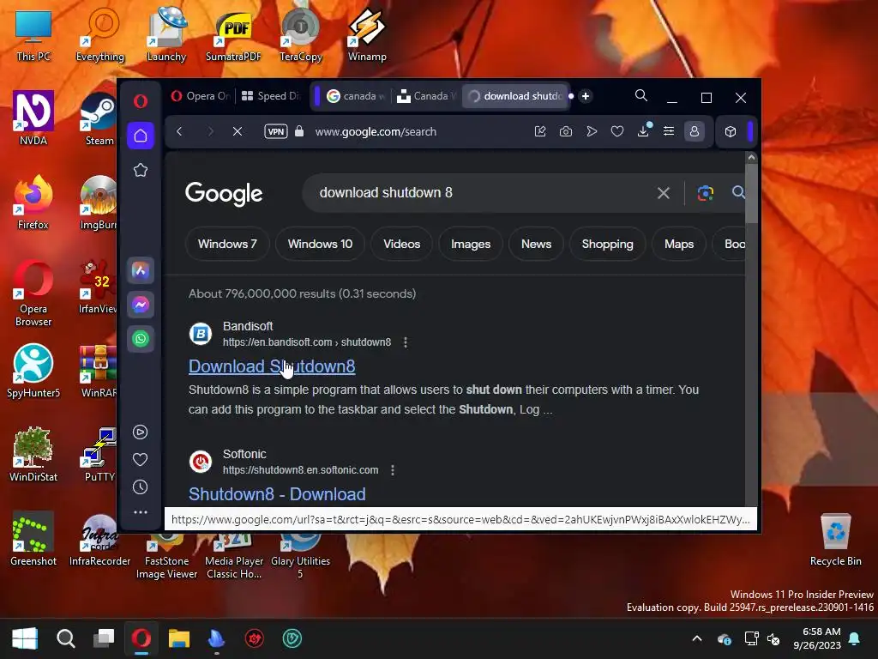Switch to Shopping results
The height and width of the screenshot is (659, 878).
[x=608, y=244]
